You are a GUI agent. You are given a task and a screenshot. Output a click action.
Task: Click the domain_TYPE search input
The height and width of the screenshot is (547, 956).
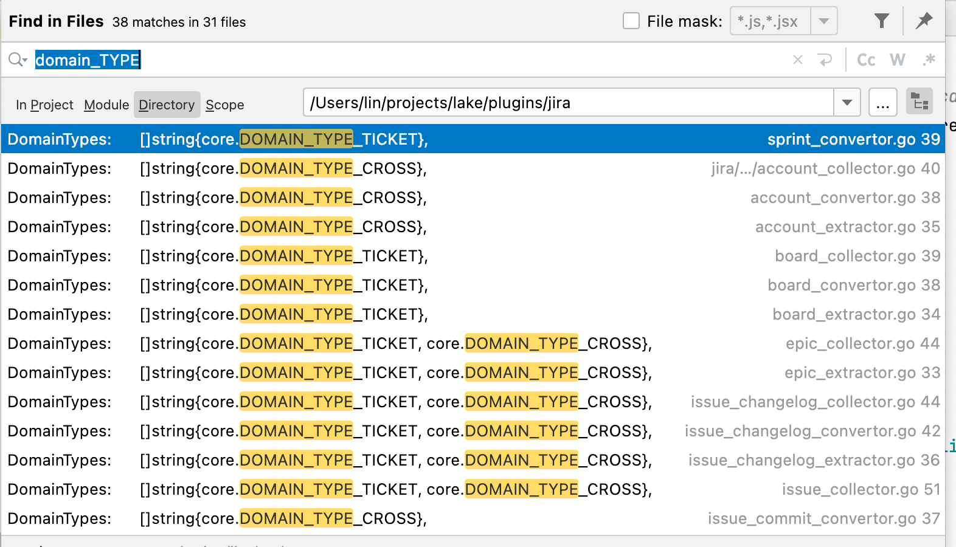click(401, 60)
